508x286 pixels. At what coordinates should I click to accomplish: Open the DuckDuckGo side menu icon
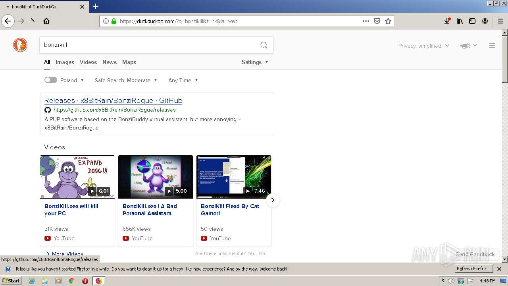(492, 46)
